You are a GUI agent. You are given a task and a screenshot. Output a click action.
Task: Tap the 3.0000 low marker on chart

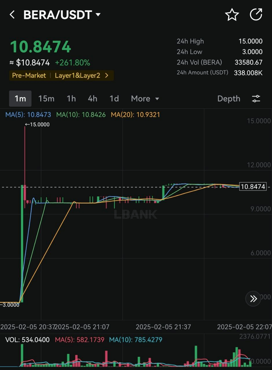10,305
